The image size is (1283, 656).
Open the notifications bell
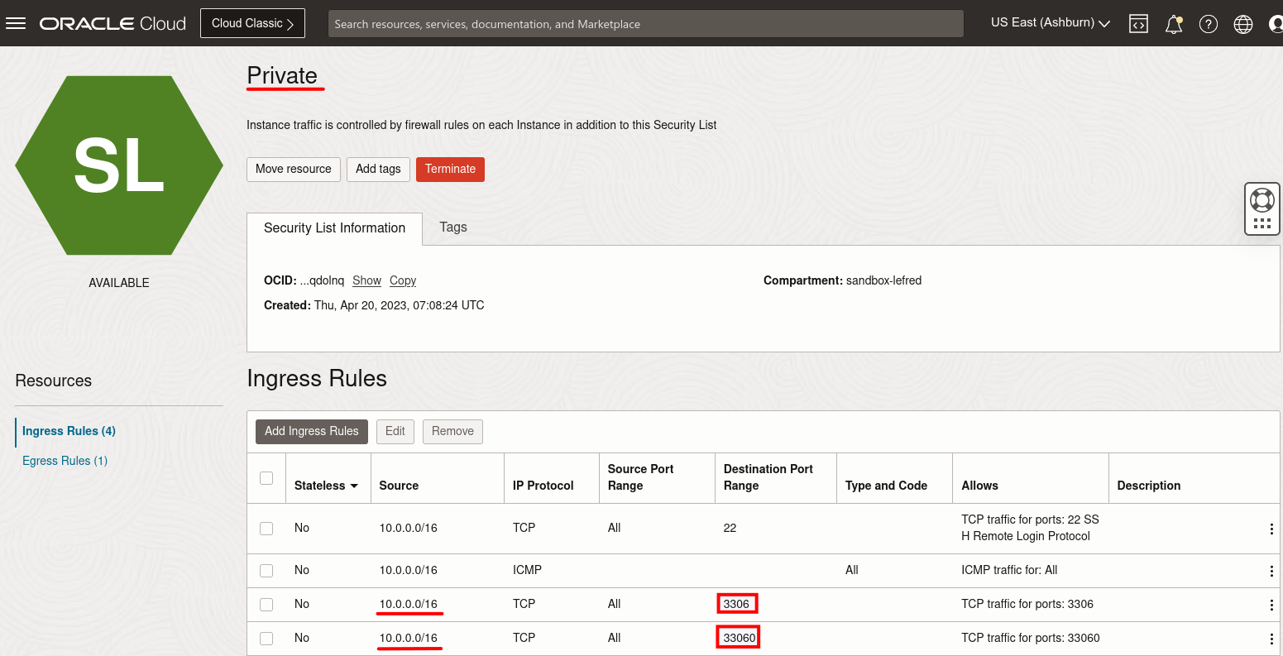[1173, 24]
